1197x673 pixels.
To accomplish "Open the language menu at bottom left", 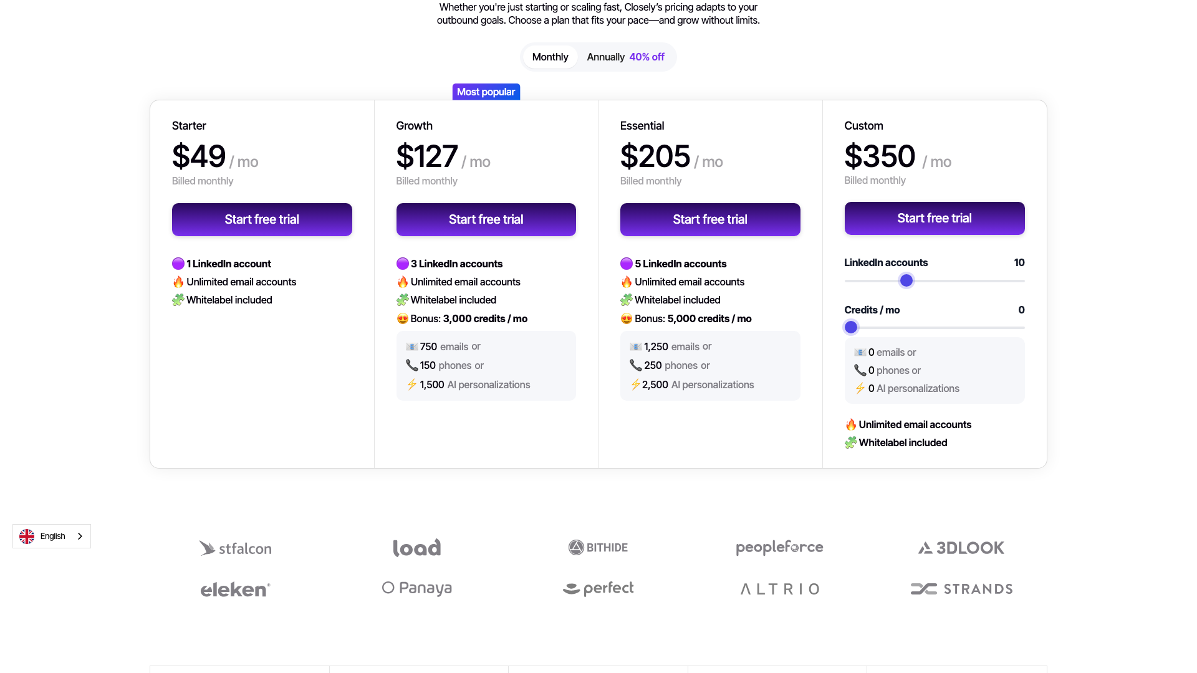I will click(52, 536).
